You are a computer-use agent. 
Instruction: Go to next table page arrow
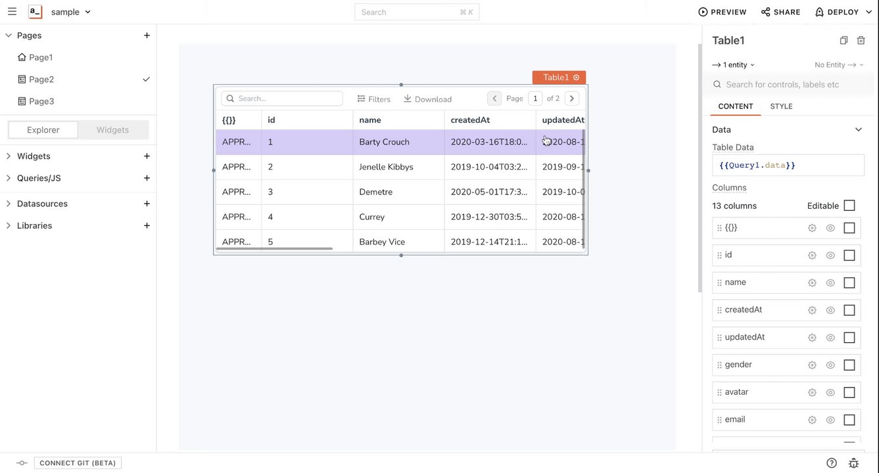point(572,99)
